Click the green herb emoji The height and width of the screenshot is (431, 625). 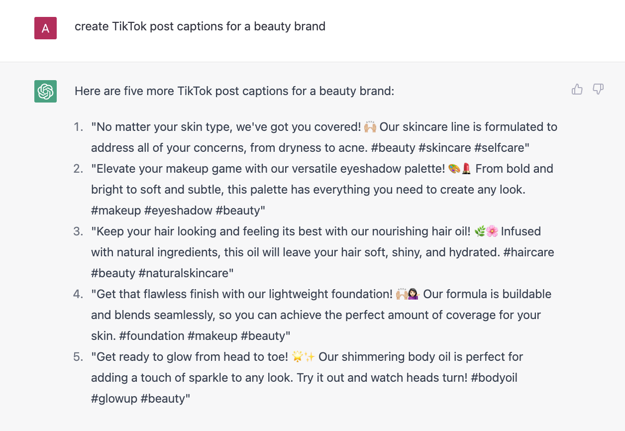pos(481,231)
